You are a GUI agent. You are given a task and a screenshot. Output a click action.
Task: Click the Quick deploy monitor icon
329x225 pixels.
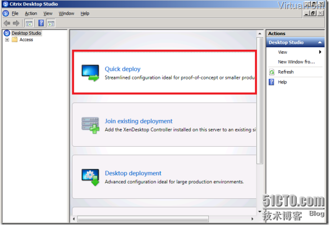[x=90, y=73]
